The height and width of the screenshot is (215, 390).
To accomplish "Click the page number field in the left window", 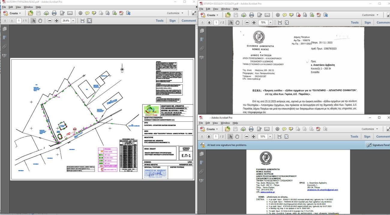I will [19, 21].
